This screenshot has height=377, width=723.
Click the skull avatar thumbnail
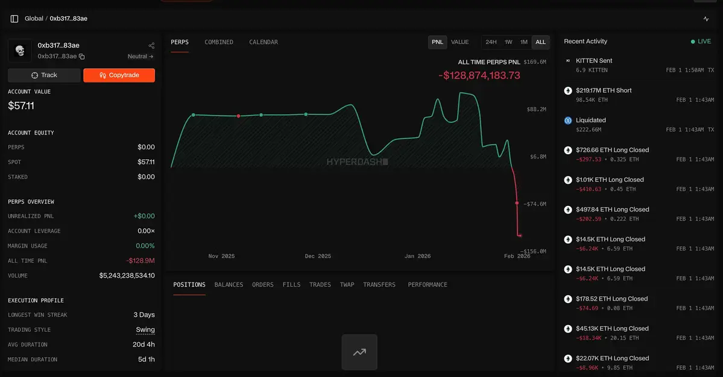20,51
